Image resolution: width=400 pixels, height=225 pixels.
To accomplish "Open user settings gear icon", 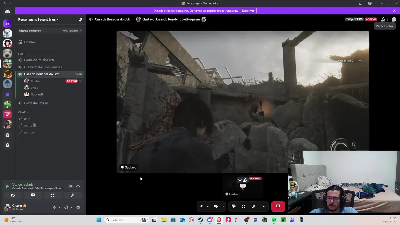I will tap(78, 207).
